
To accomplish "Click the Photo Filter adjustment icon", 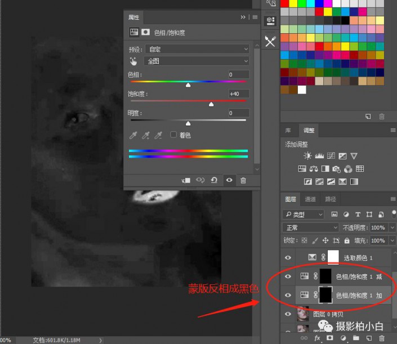I will coord(336,169).
